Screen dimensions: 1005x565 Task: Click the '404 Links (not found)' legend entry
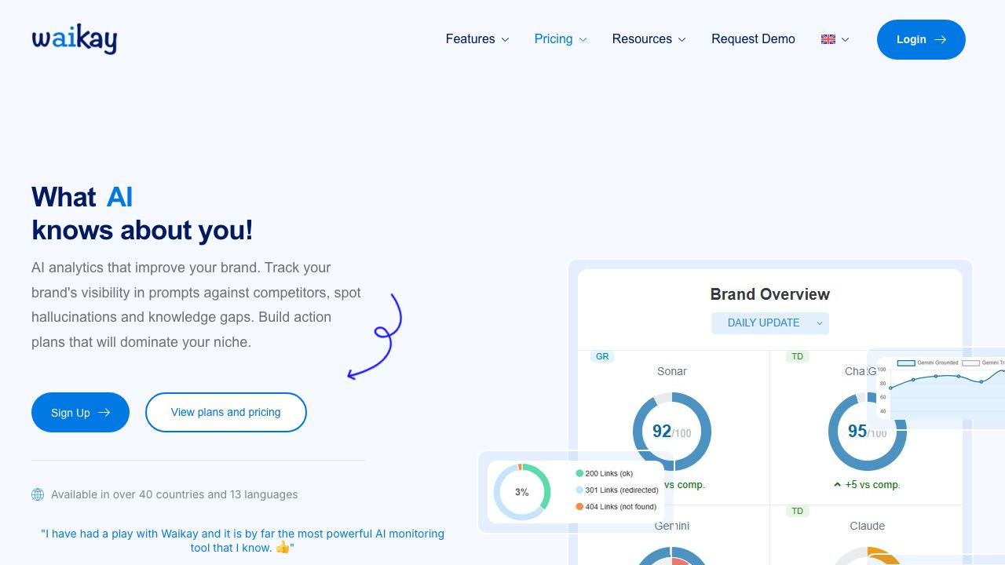[x=616, y=506]
